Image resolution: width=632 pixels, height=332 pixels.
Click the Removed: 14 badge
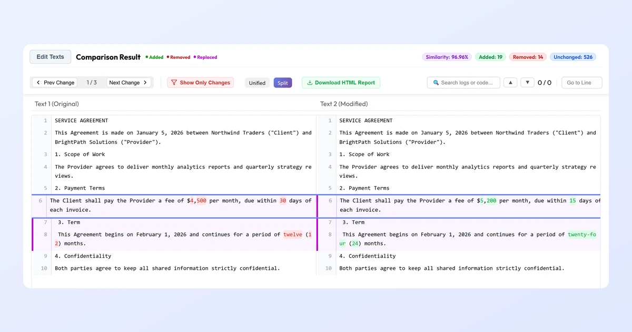pyautogui.click(x=528, y=57)
